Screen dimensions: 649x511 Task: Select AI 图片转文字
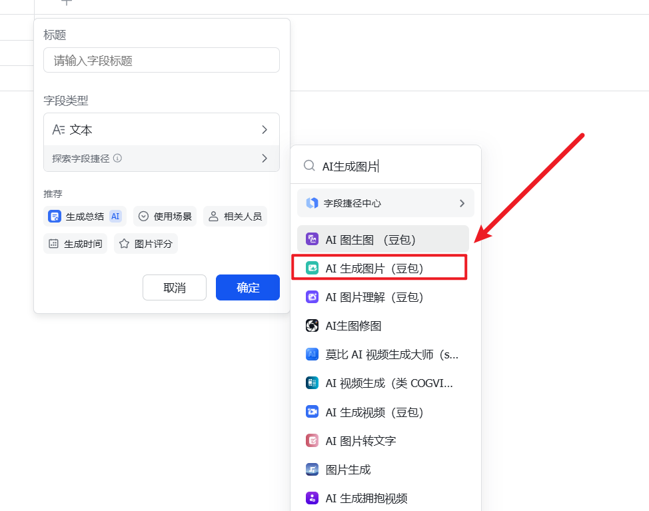(x=383, y=440)
